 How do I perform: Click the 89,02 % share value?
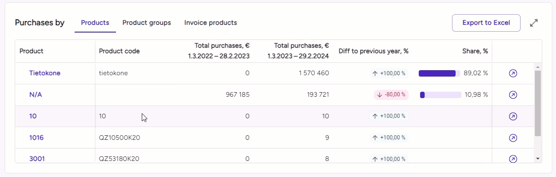pyautogui.click(x=476, y=73)
